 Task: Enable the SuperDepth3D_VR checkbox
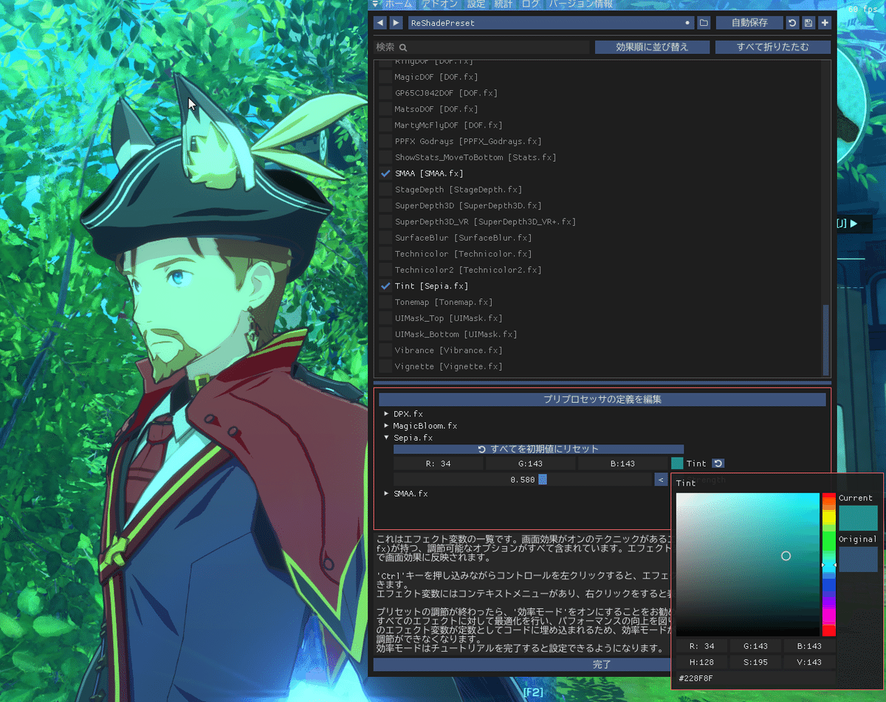coord(385,221)
